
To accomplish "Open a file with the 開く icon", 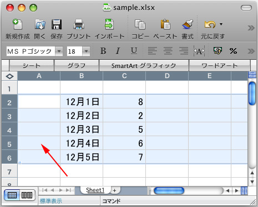I will [40, 24].
